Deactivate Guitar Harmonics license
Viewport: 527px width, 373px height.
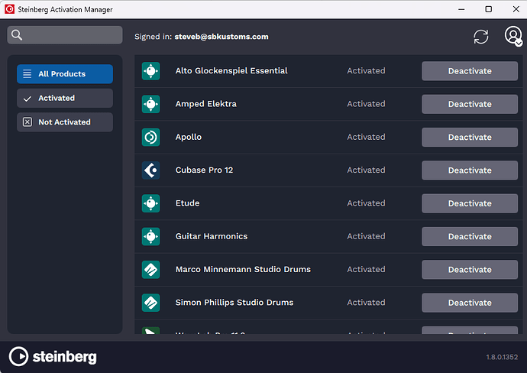(470, 236)
